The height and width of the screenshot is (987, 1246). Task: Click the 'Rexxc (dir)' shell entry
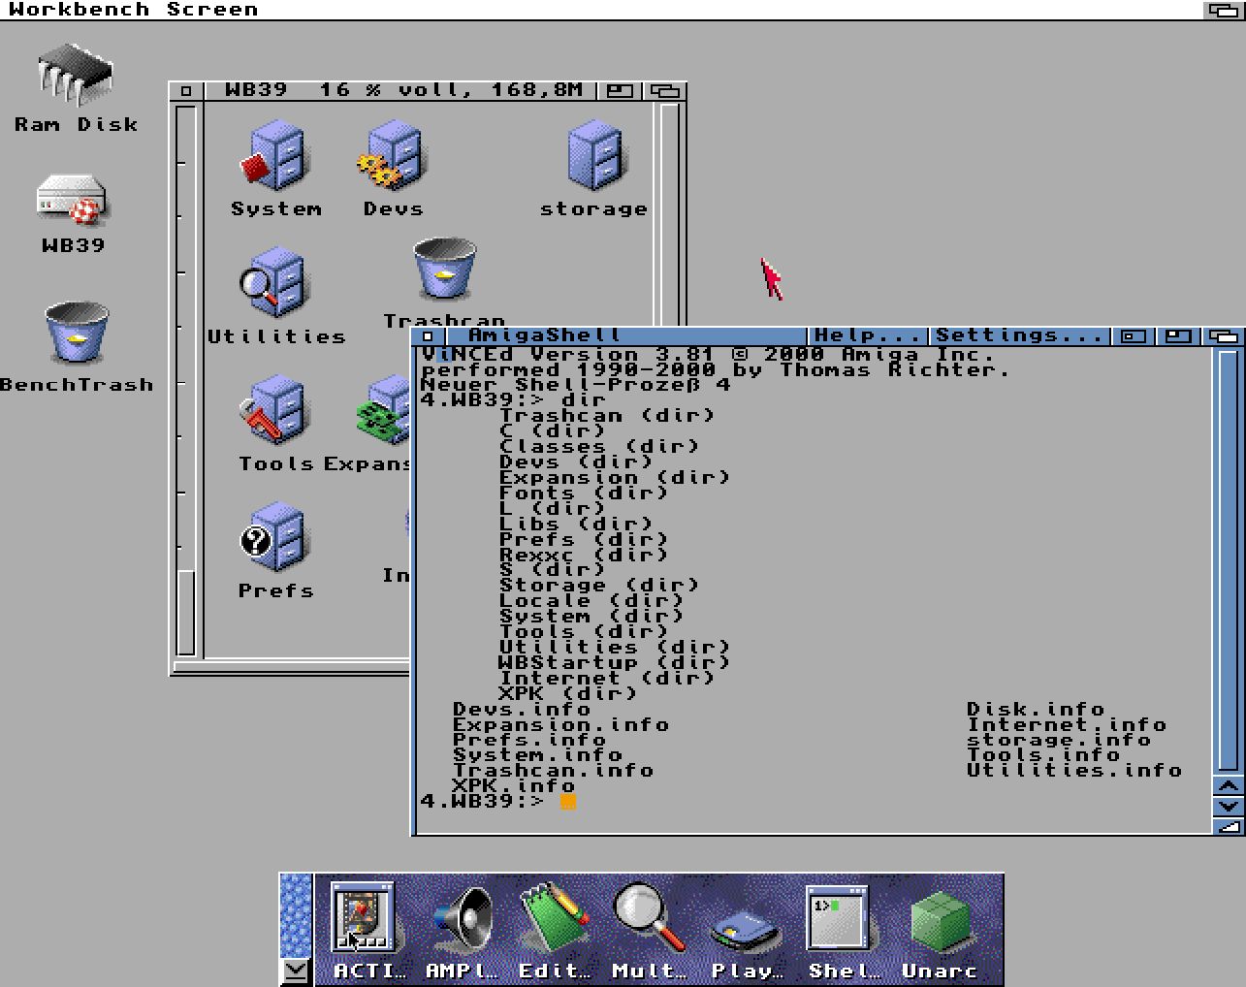pyautogui.click(x=585, y=555)
